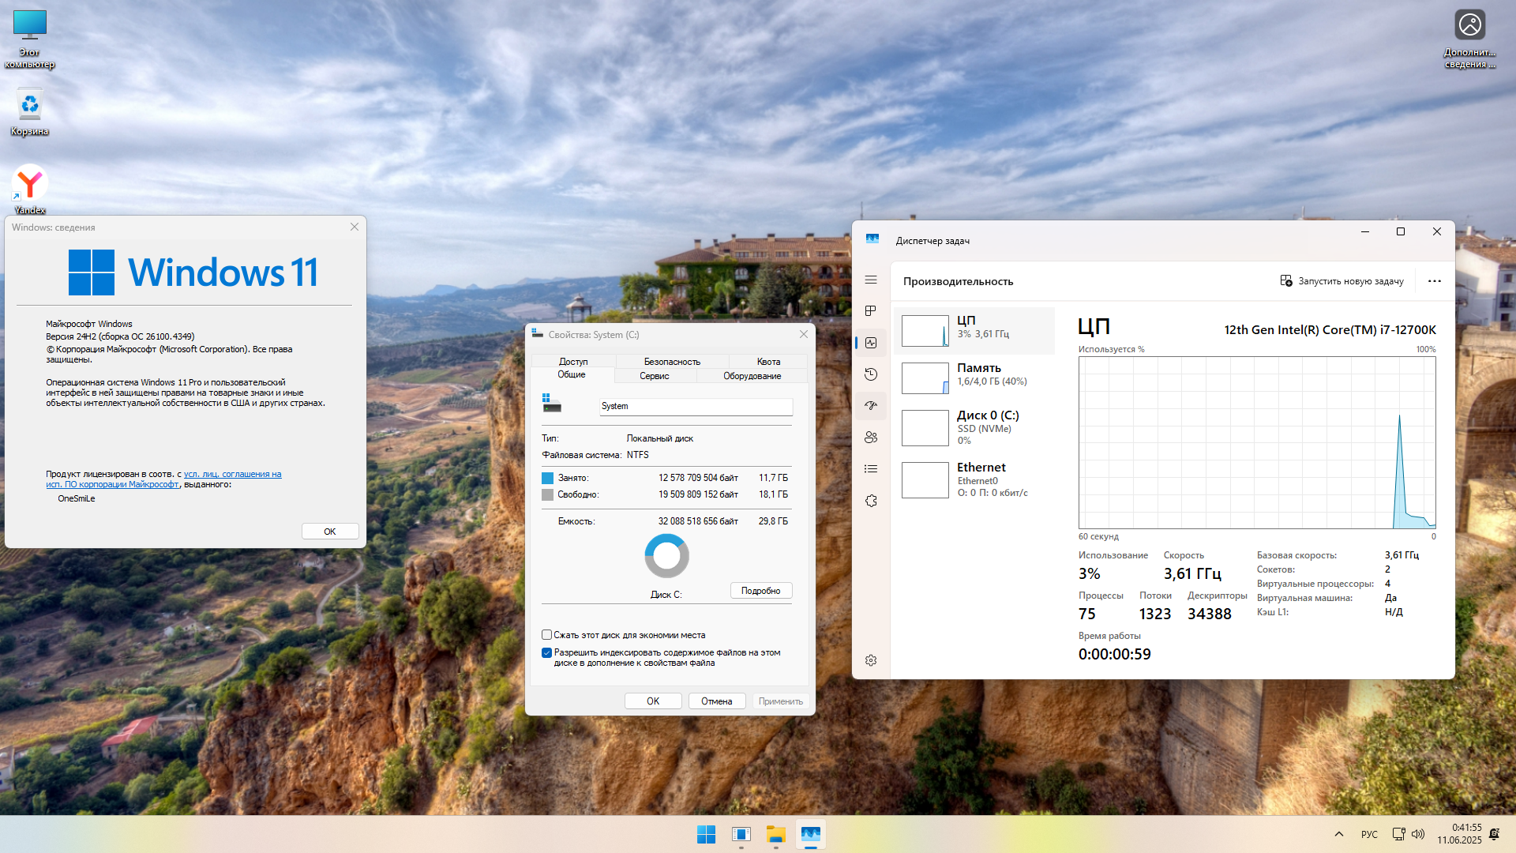
Task: Open the Microsoft license agreement link
Action: pyautogui.click(x=232, y=474)
